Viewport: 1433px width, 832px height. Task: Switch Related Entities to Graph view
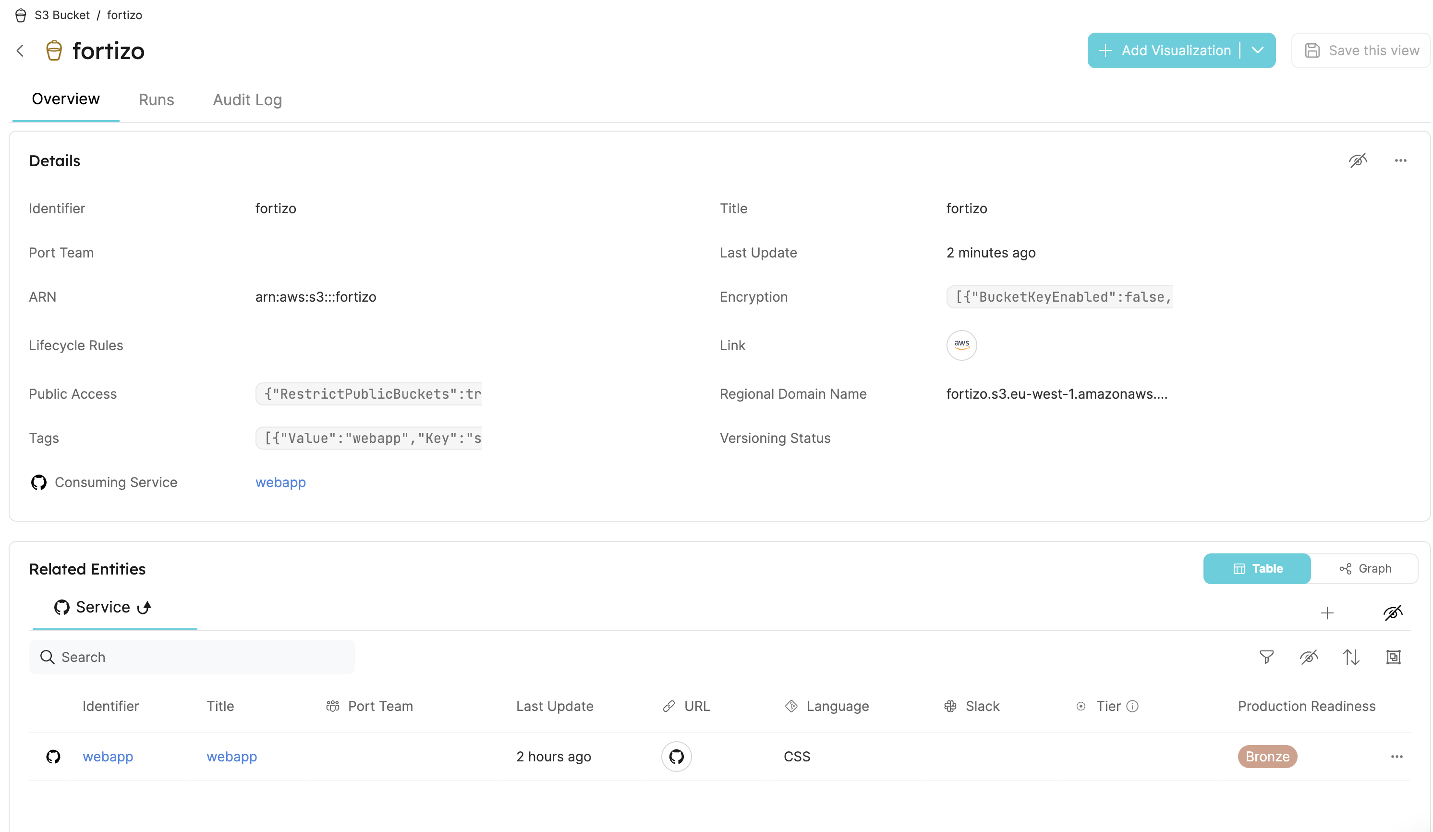[x=1365, y=569]
